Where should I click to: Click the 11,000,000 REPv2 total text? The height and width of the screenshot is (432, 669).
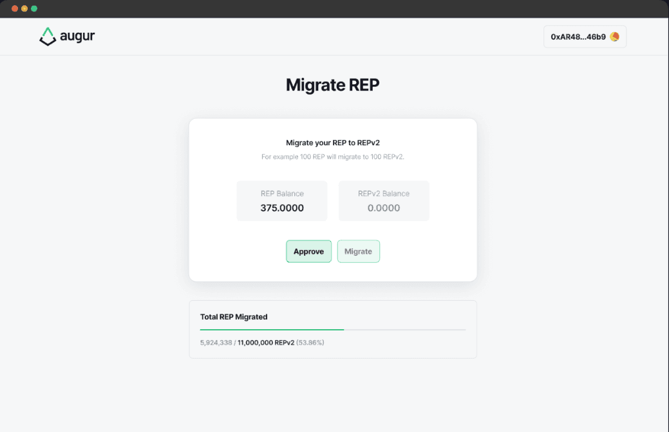[266, 343]
